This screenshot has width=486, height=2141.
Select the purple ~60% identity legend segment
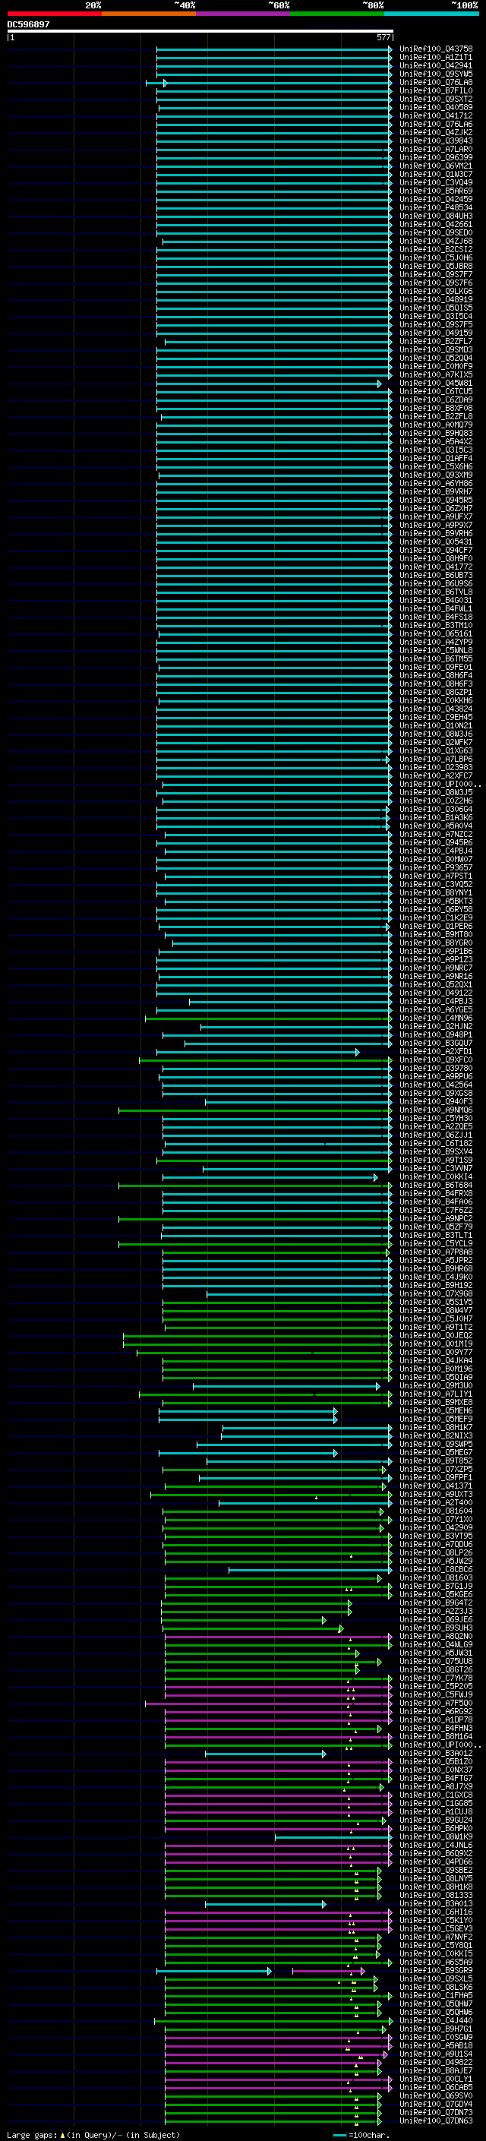(244, 14)
